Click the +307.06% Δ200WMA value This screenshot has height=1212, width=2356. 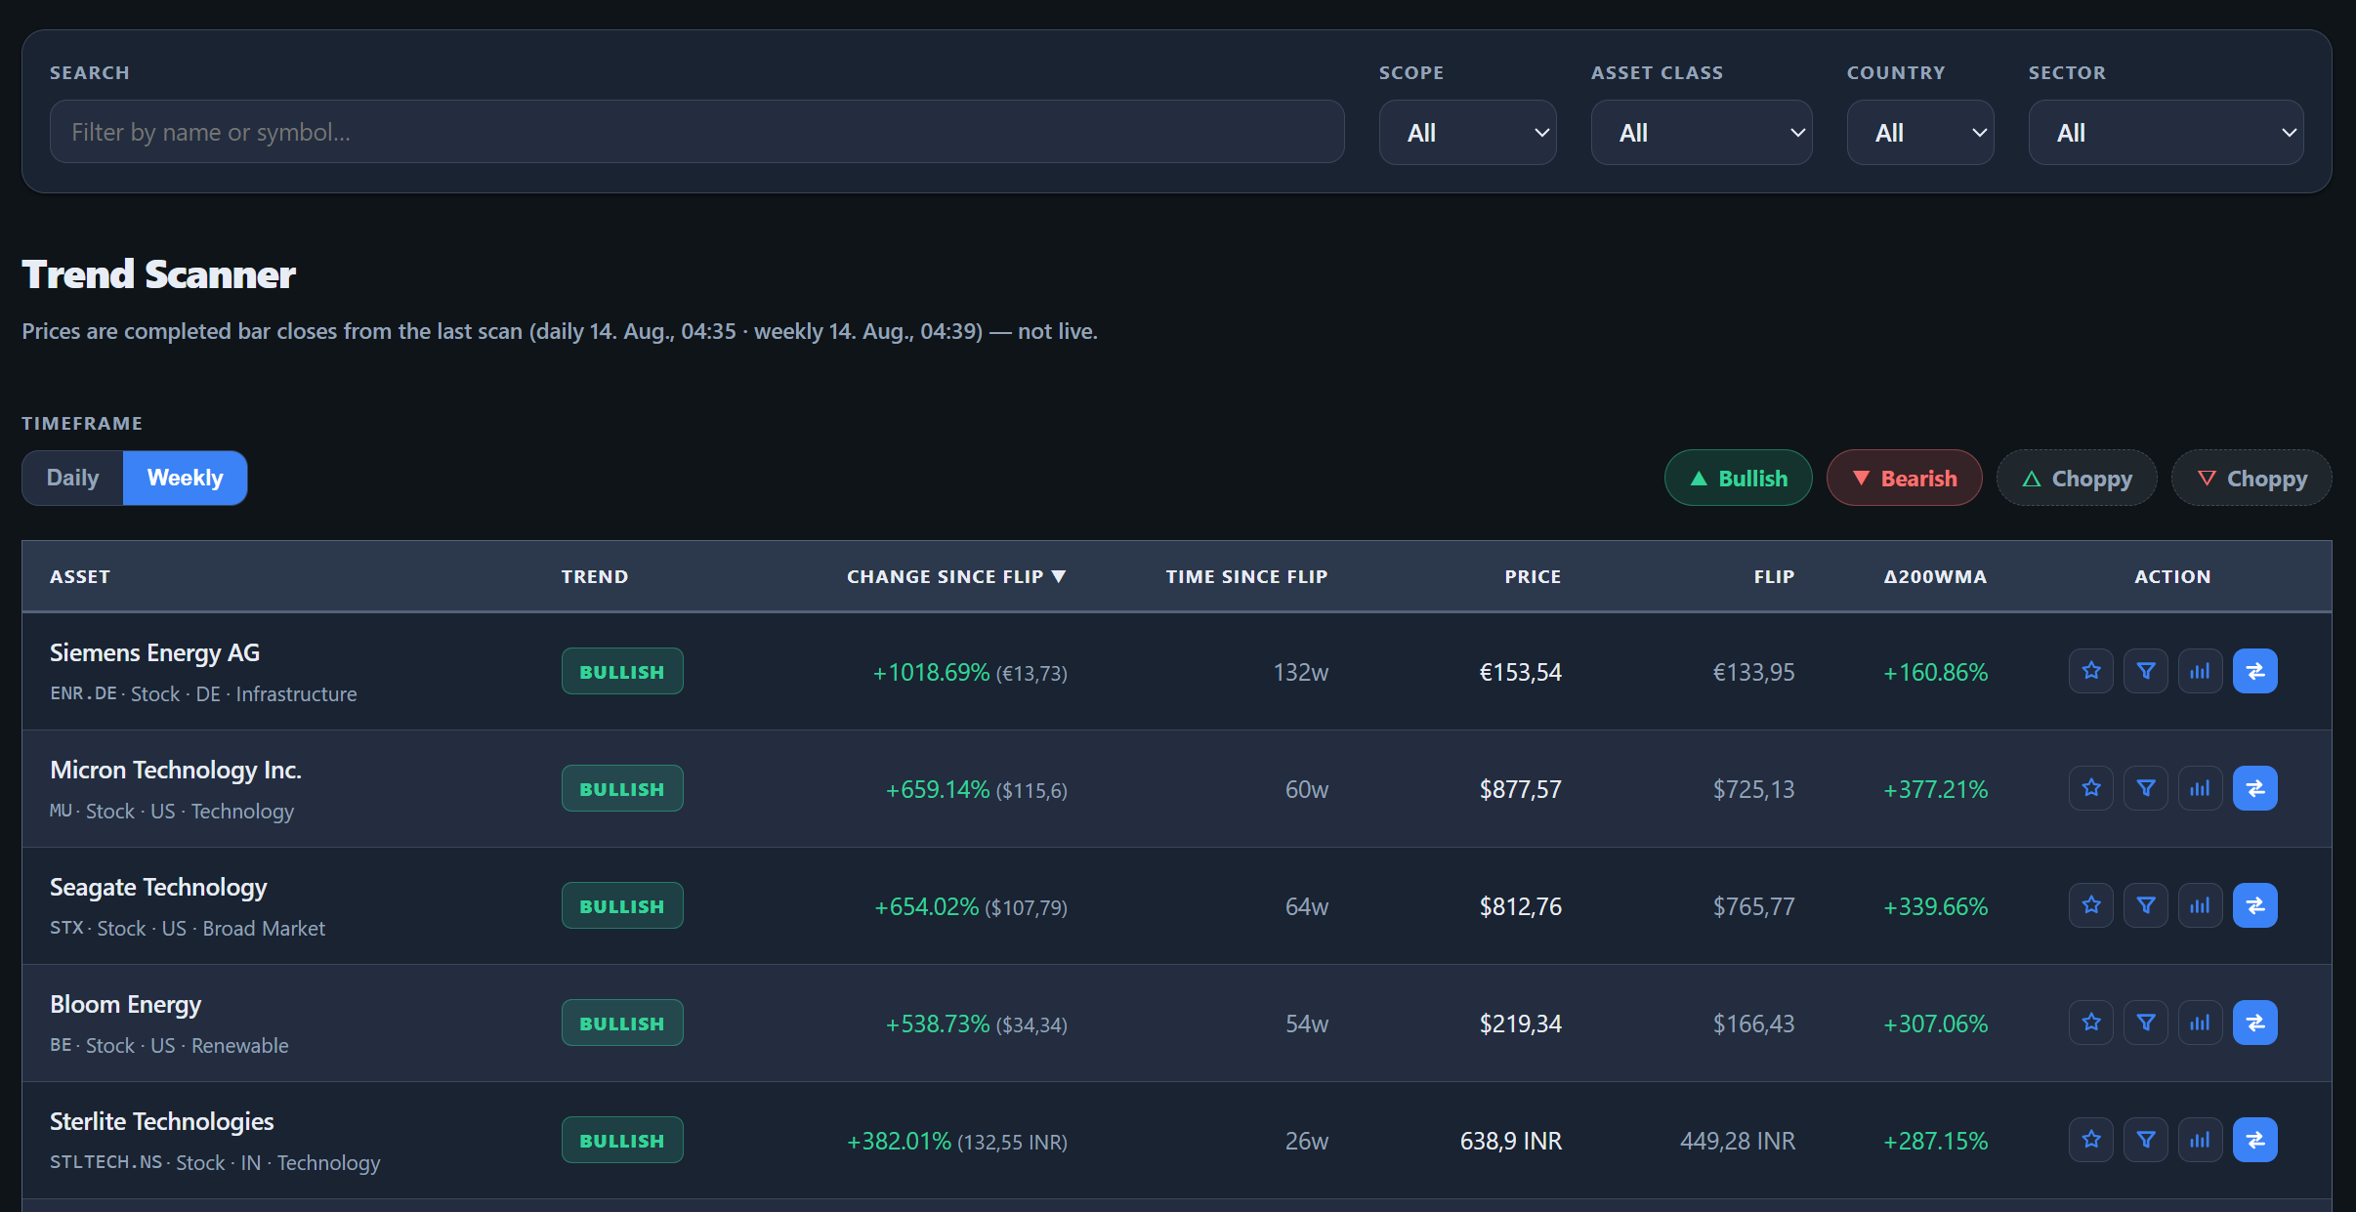click(x=1935, y=1024)
